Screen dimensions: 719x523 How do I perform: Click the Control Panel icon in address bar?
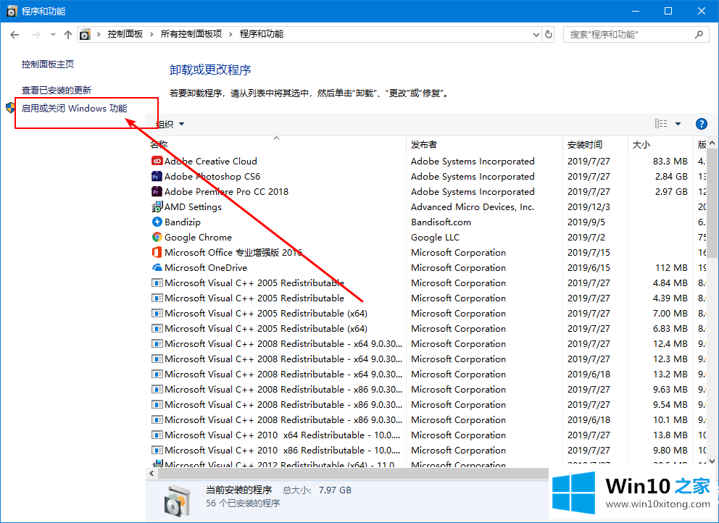click(x=85, y=34)
